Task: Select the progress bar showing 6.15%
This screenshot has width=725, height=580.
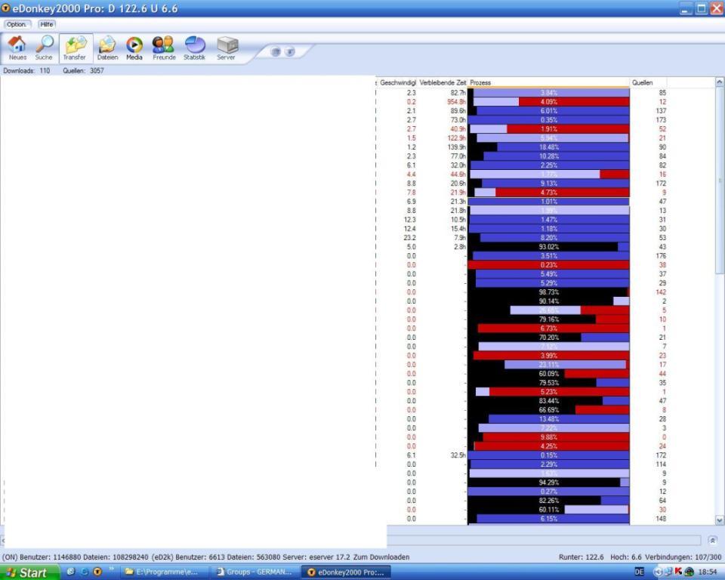Action: click(549, 519)
